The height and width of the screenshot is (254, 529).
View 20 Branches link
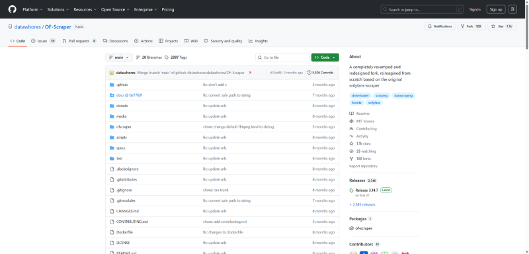click(149, 58)
